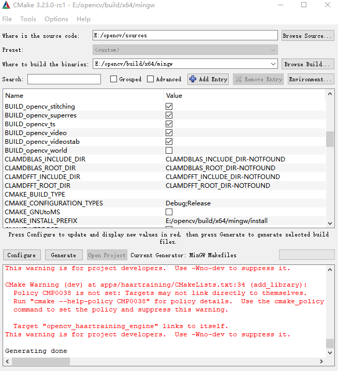
Task: Click output log horizontal scroll left arrow
Action: coord(7,361)
